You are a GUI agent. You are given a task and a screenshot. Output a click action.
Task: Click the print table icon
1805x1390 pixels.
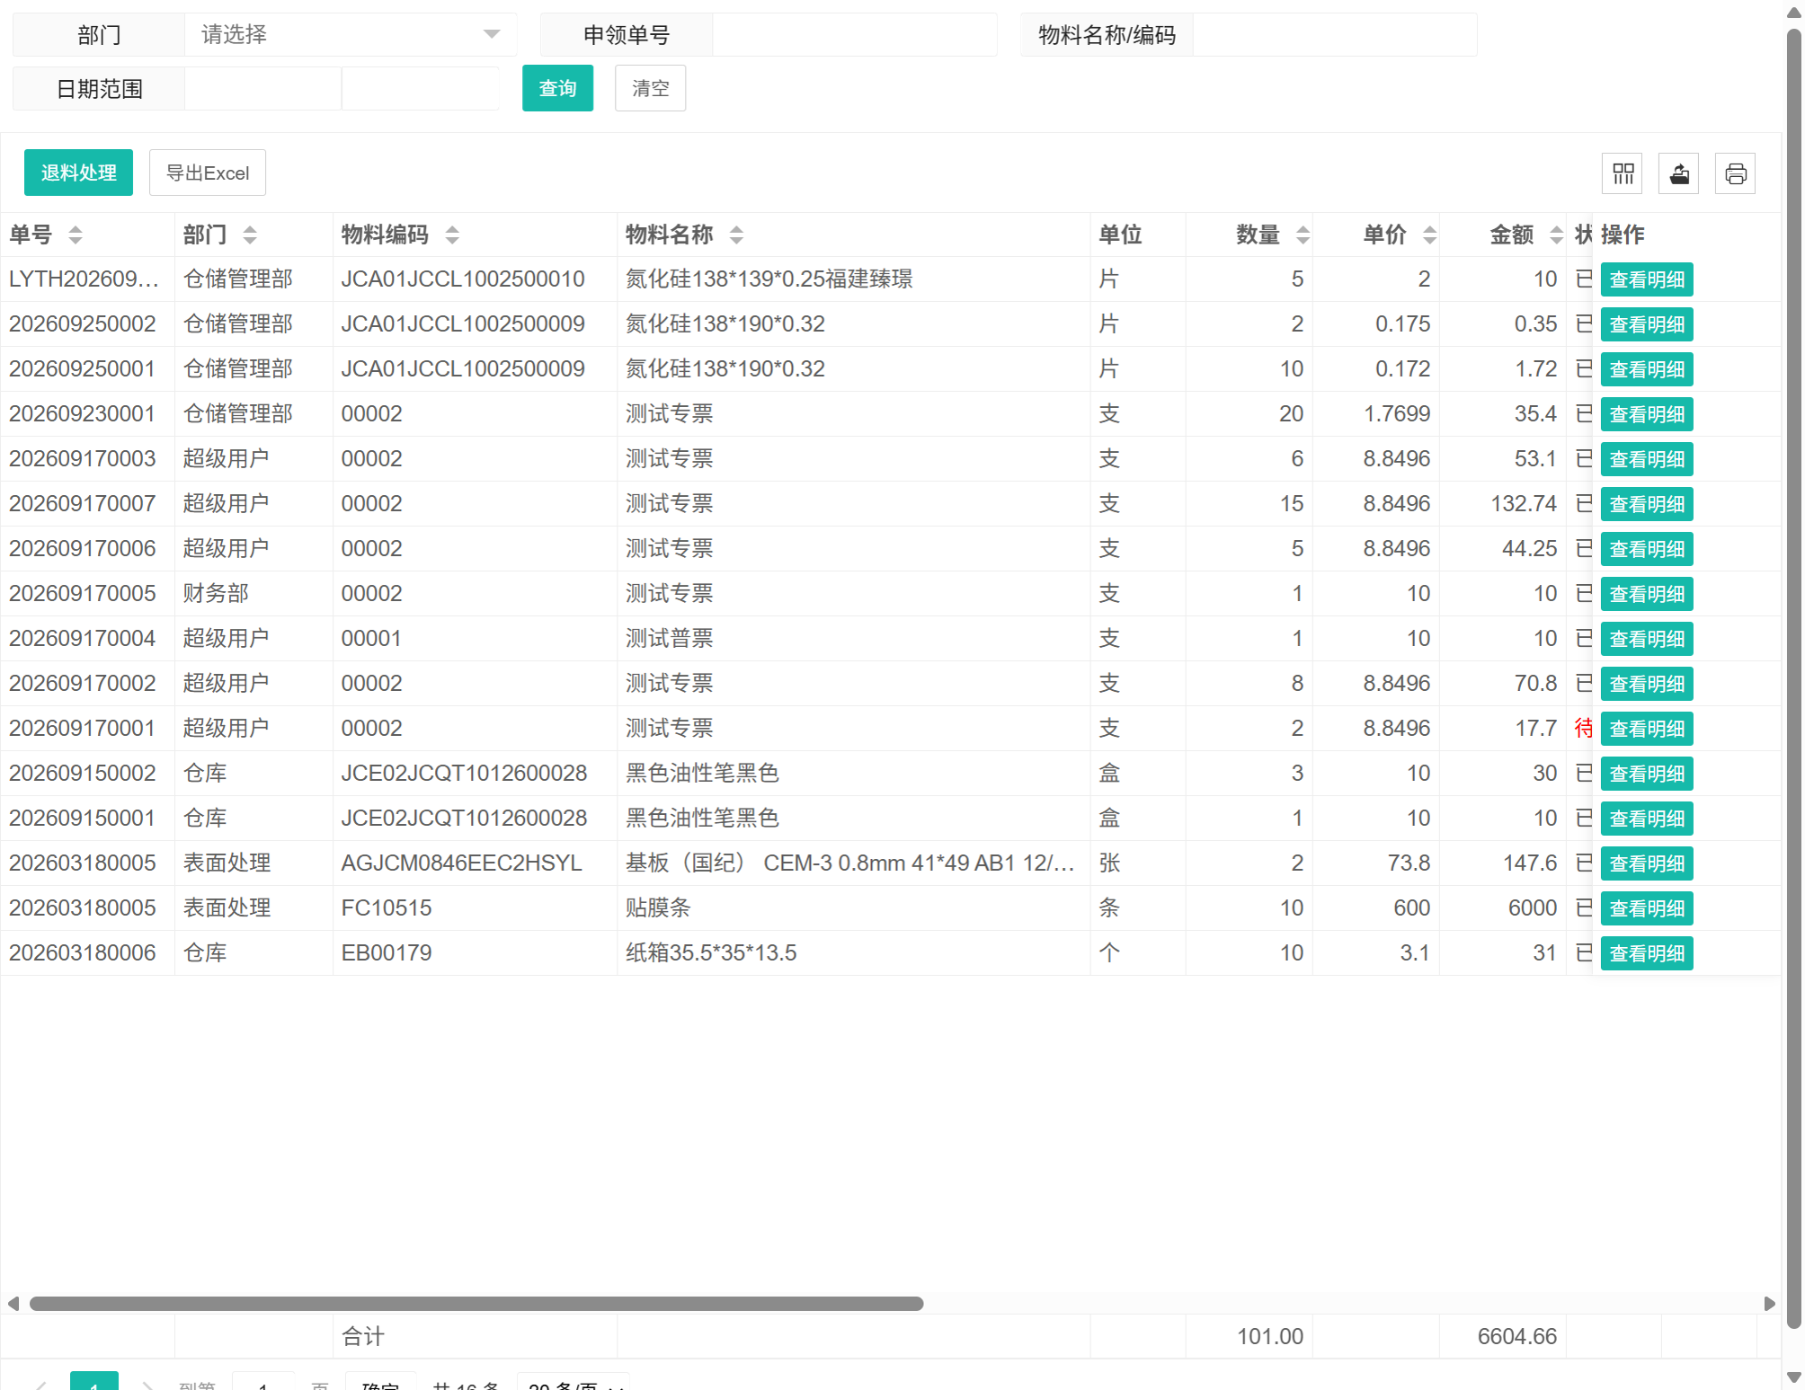[x=1735, y=173]
